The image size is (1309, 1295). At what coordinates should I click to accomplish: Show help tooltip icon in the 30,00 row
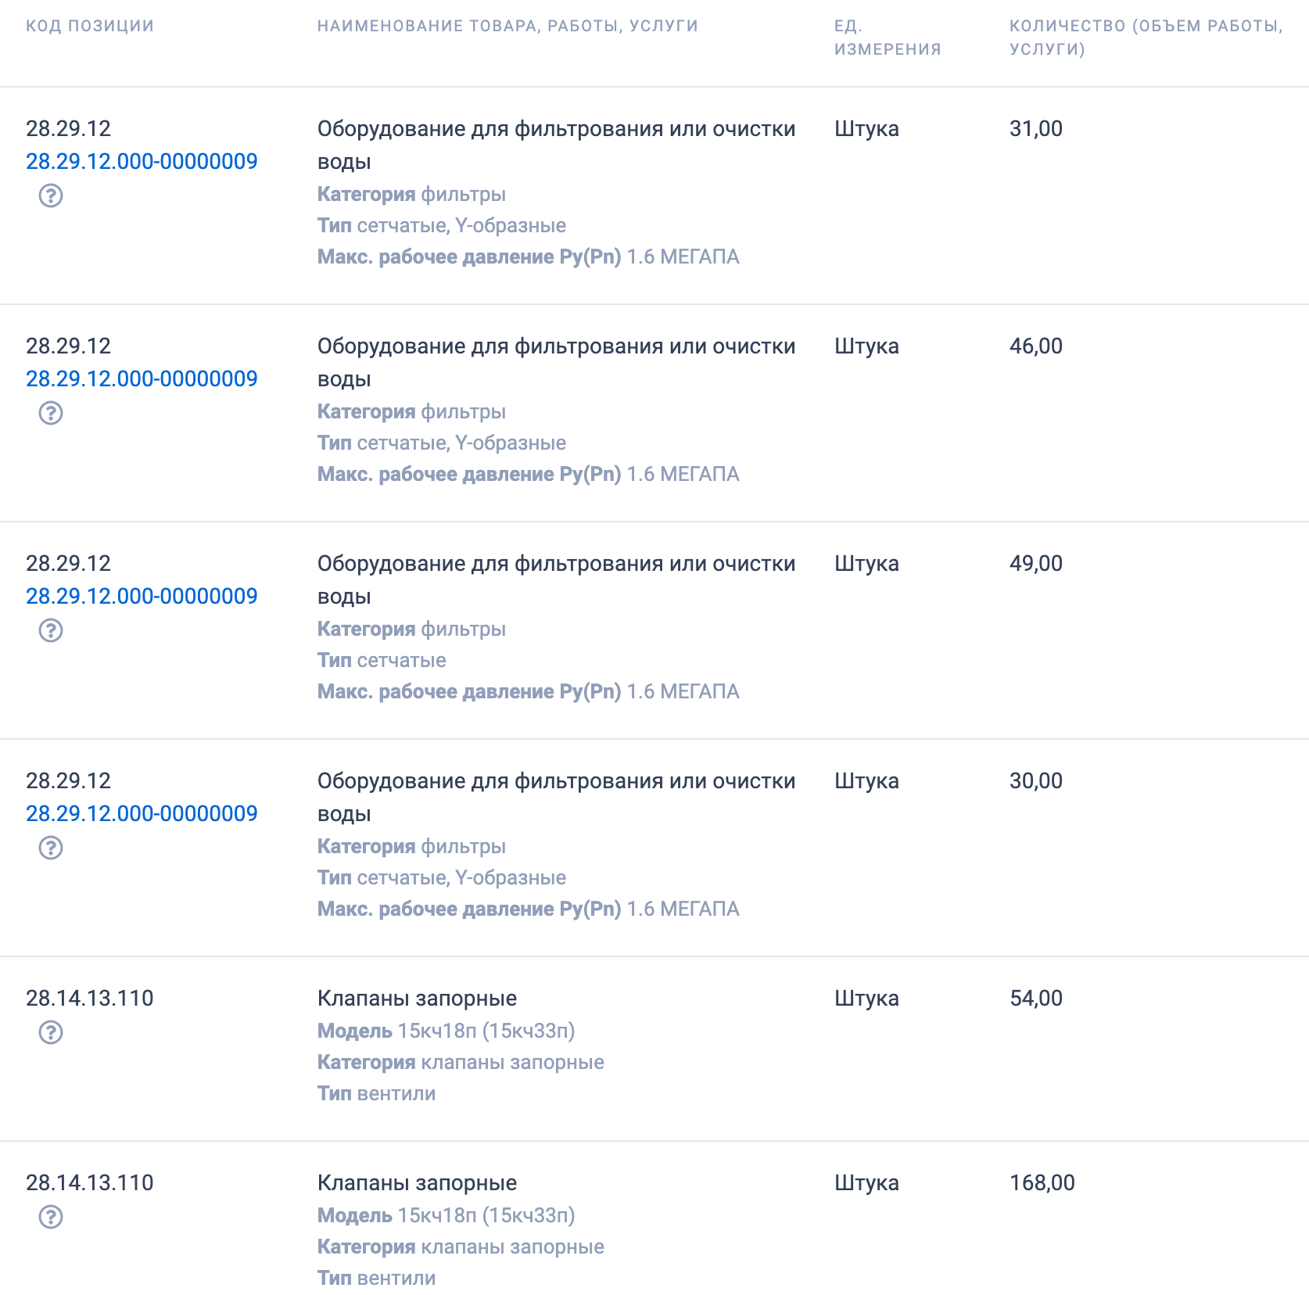pyautogui.click(x=51, y=848)
